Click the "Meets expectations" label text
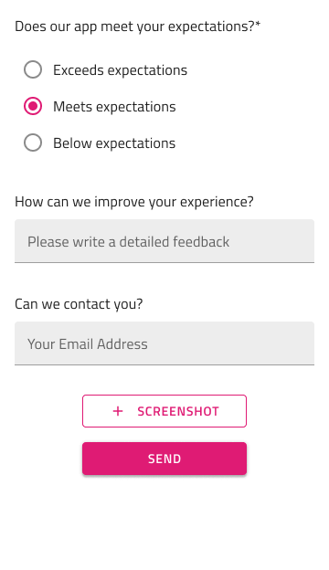This screenshot has width=329, height=570. click(114, 107)
